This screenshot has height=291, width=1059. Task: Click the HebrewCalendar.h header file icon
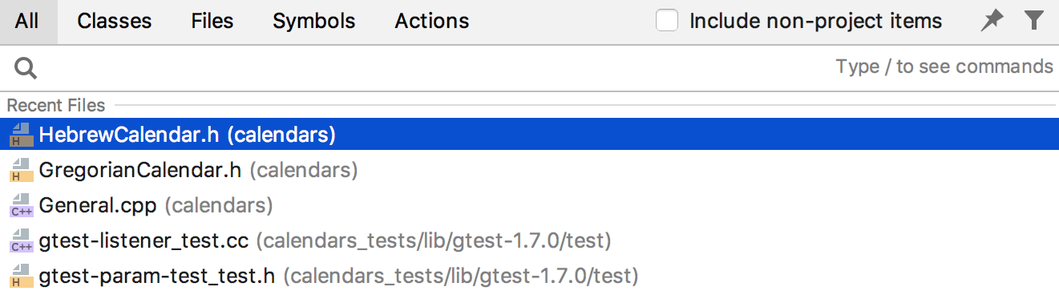[x=21, y=135]
